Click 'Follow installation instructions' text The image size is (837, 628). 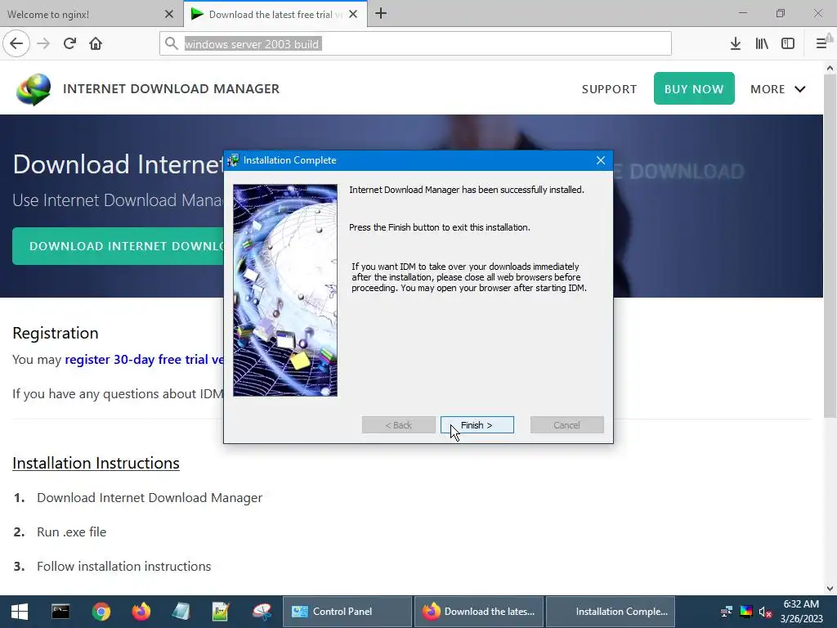[x=124, y=566]
